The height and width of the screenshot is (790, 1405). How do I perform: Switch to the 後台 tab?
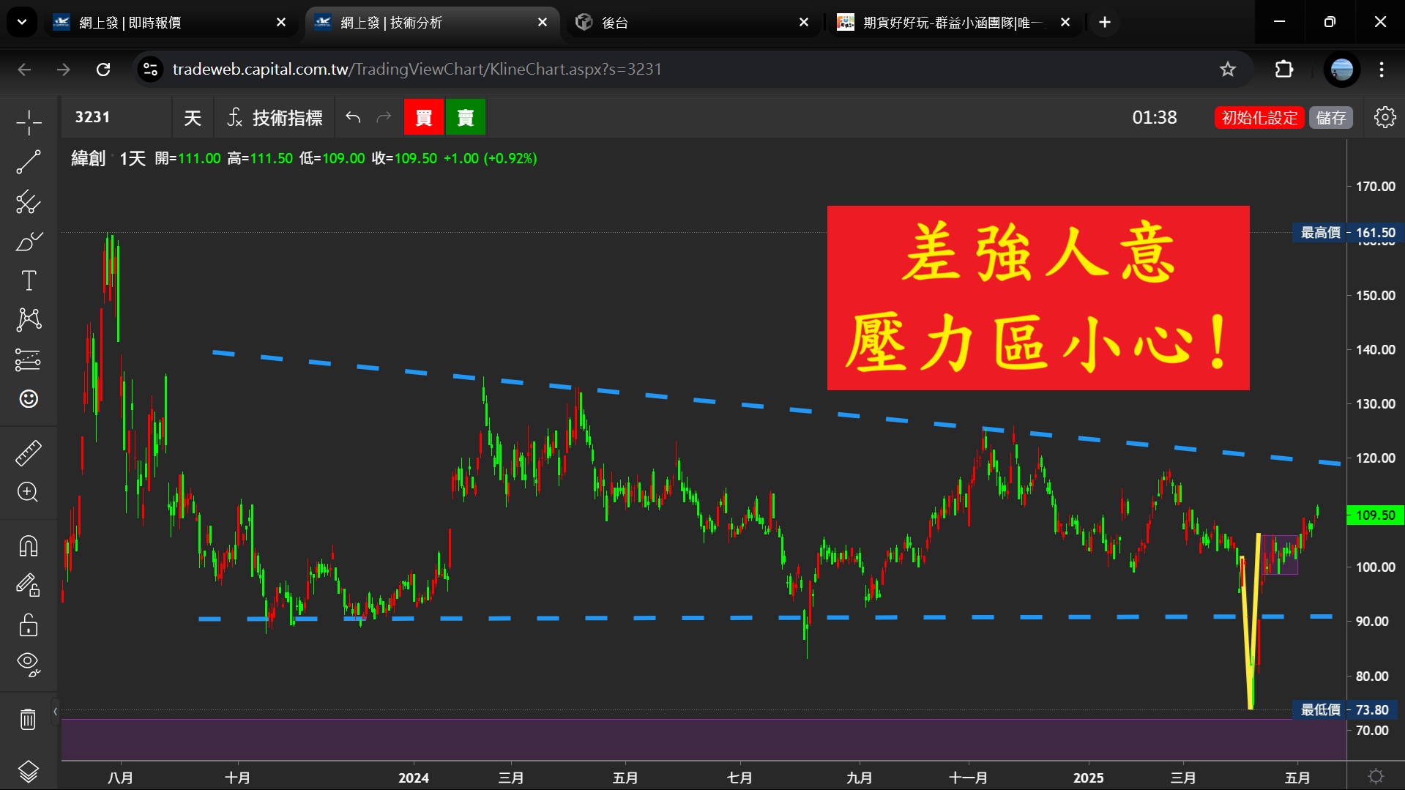coord(693,23)
